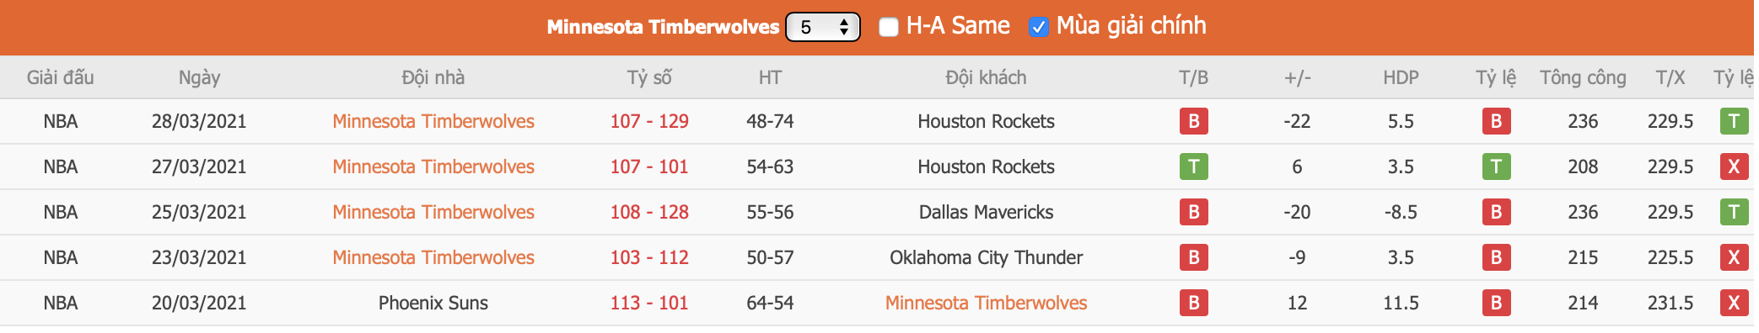Viewport: 1759px width, 333px height.
Task: Select the Tỷ số column header
Action: click(649, 77)
